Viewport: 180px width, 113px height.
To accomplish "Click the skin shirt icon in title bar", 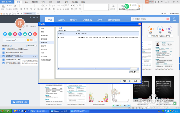I will pos(158,2).
